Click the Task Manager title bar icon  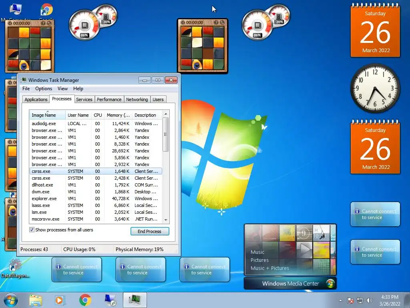[24, 80]
